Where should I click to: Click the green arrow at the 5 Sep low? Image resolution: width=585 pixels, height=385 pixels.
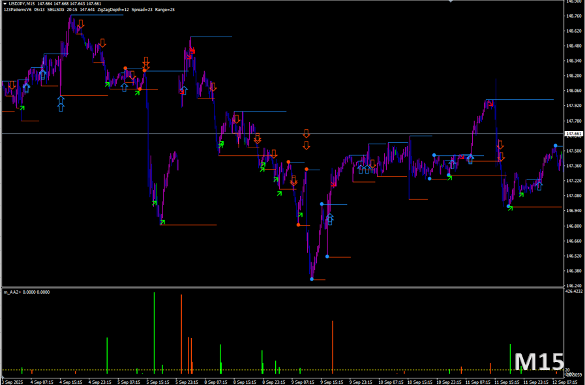162,222
